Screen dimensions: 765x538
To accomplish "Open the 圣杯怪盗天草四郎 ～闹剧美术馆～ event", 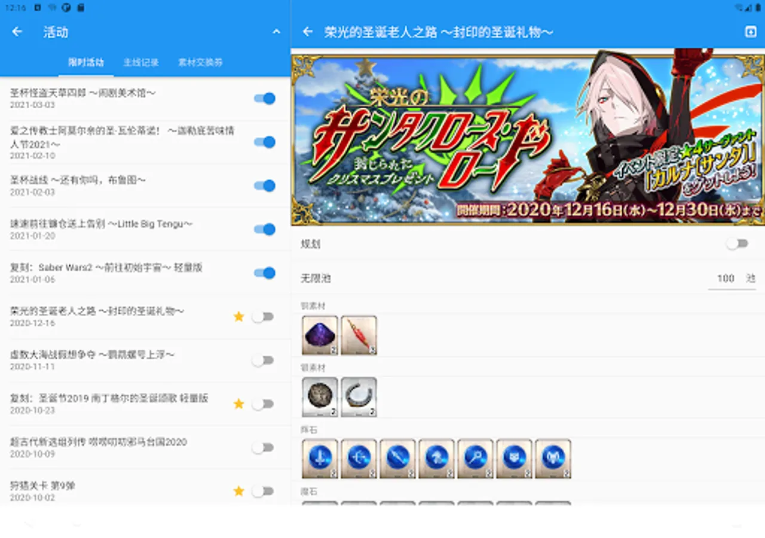I will pos(145,99).
